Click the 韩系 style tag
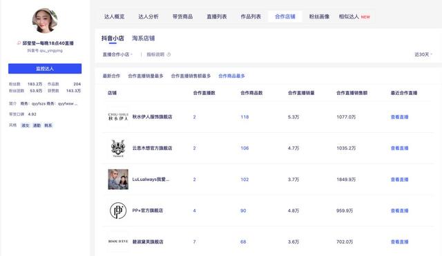Viewport: 442px width, 256px height. coord(48,125)
